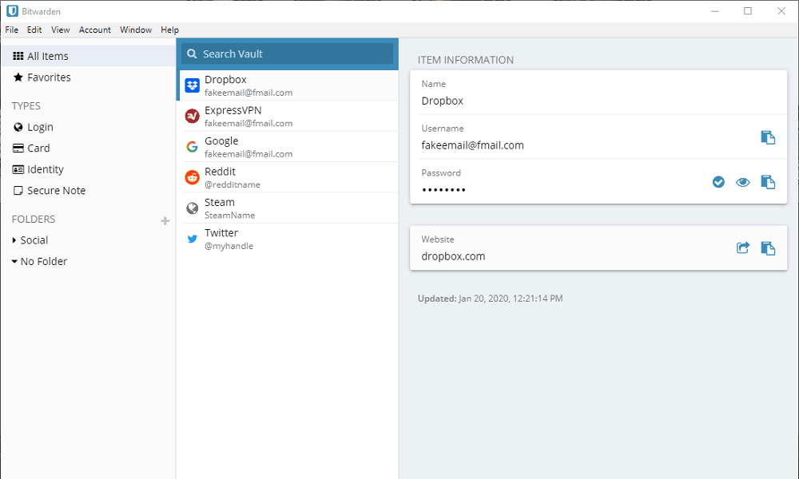The image size is (799, 479).
Task: Launch dropbox.com website with arrow icon
Action: [x=743, y=248]
